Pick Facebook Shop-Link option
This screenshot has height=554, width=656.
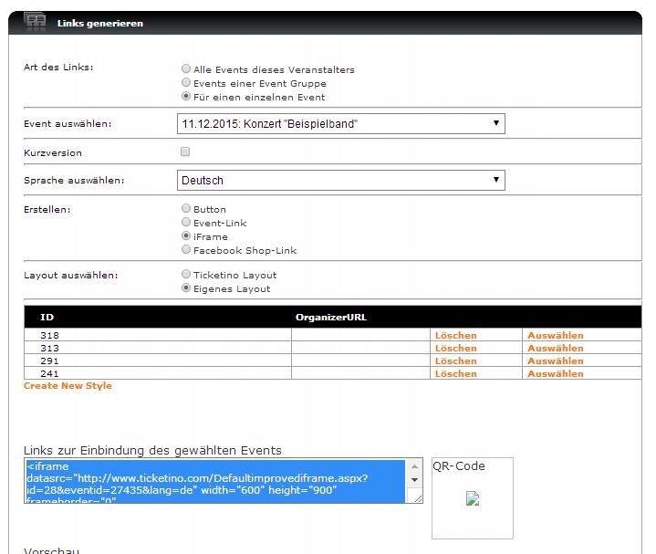[x=186, y=250]
